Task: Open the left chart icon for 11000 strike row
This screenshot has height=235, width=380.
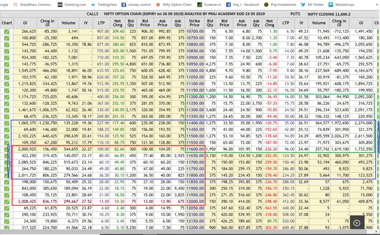Action: tap(7, 70)
